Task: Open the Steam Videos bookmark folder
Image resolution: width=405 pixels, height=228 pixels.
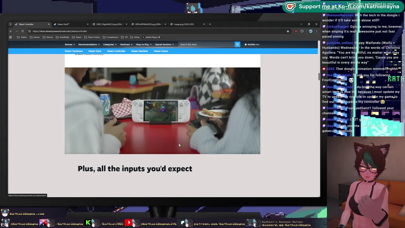Action: tap(92, 37)
